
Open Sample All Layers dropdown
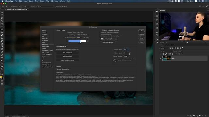(44, 6)
